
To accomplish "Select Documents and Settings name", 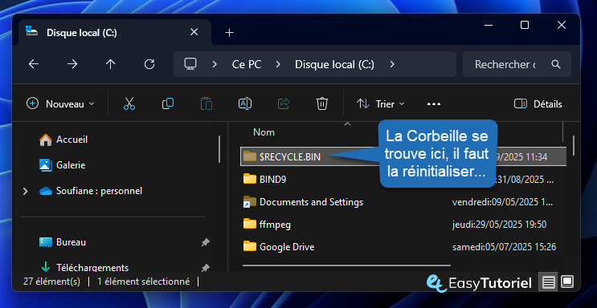I will pos(312,202).
